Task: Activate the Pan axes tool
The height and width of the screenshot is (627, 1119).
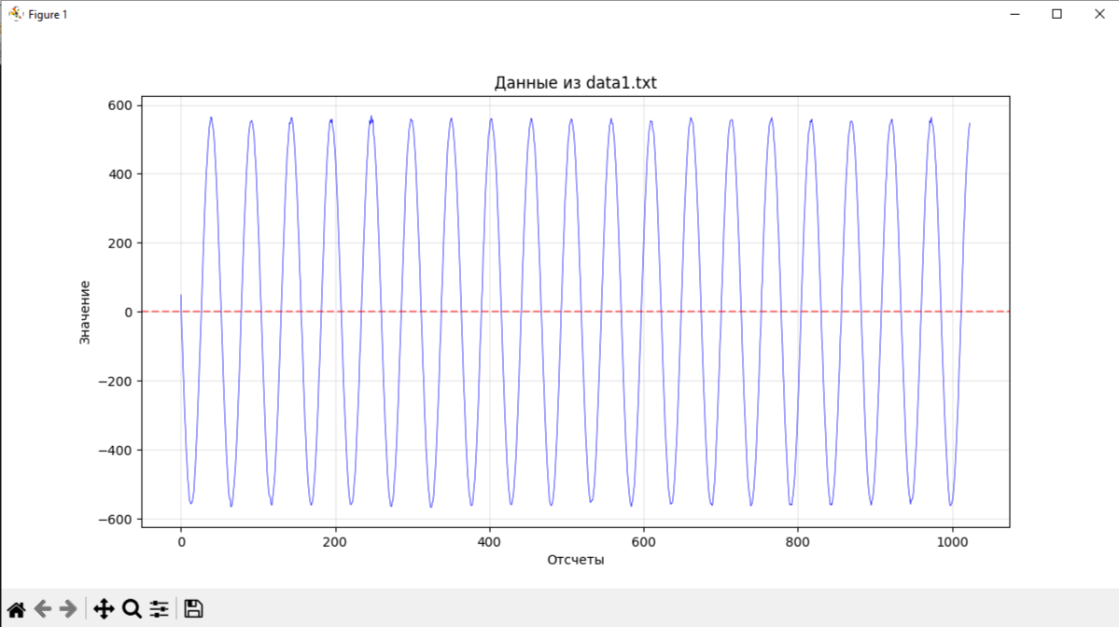Action: (x=104, y=608)
